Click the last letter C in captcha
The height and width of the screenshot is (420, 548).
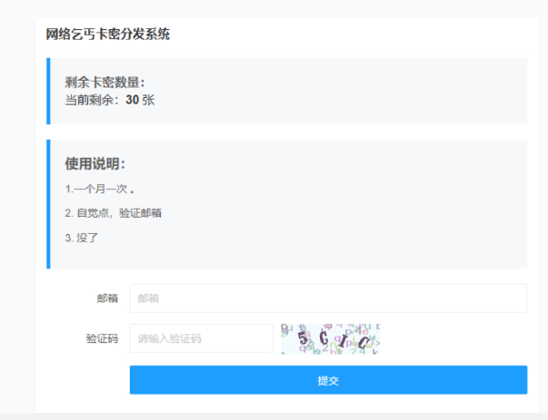click(364, 342)
